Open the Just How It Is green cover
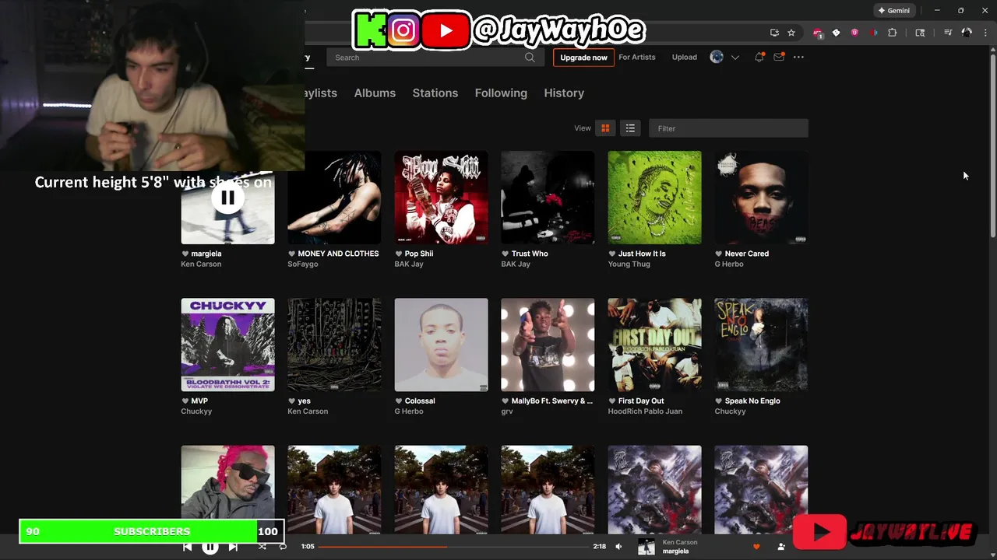This screenshot has height=560, width=997. (x=654, y=198)
